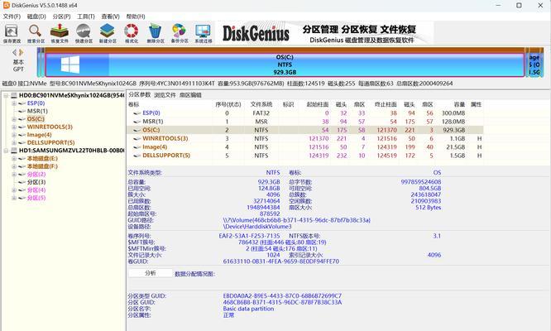
Task: Open the 帮助(H) menu
Action: (x=136, y=17)
